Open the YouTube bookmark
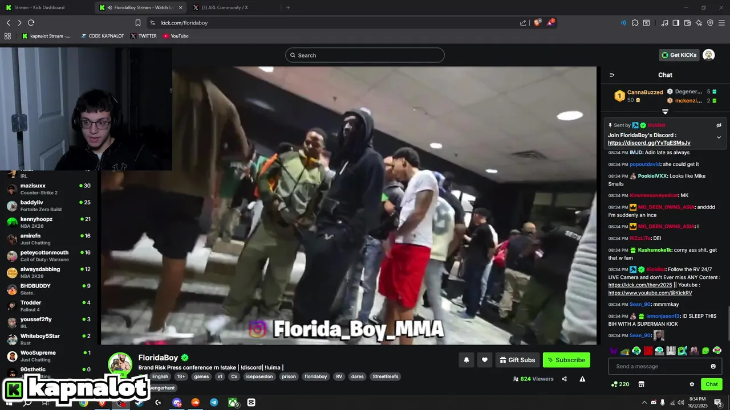730x410 pixels. (176, 36)
